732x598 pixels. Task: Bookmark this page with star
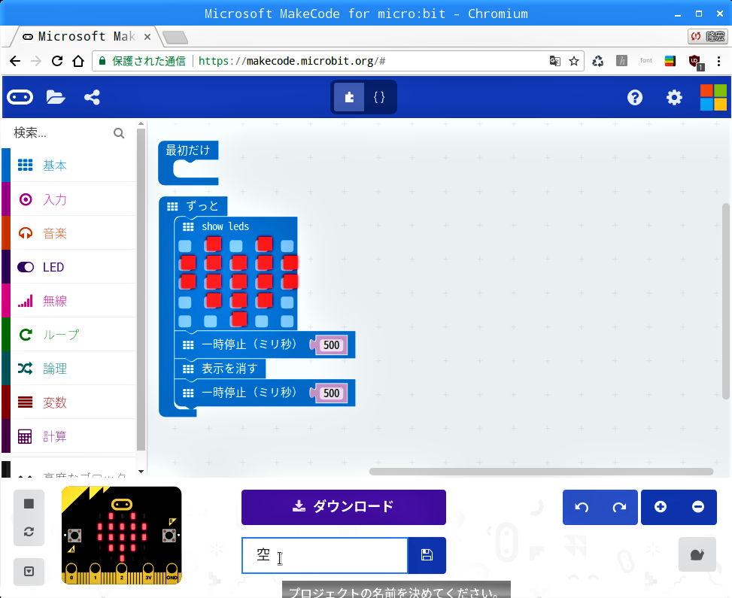(x=574, y=61)
